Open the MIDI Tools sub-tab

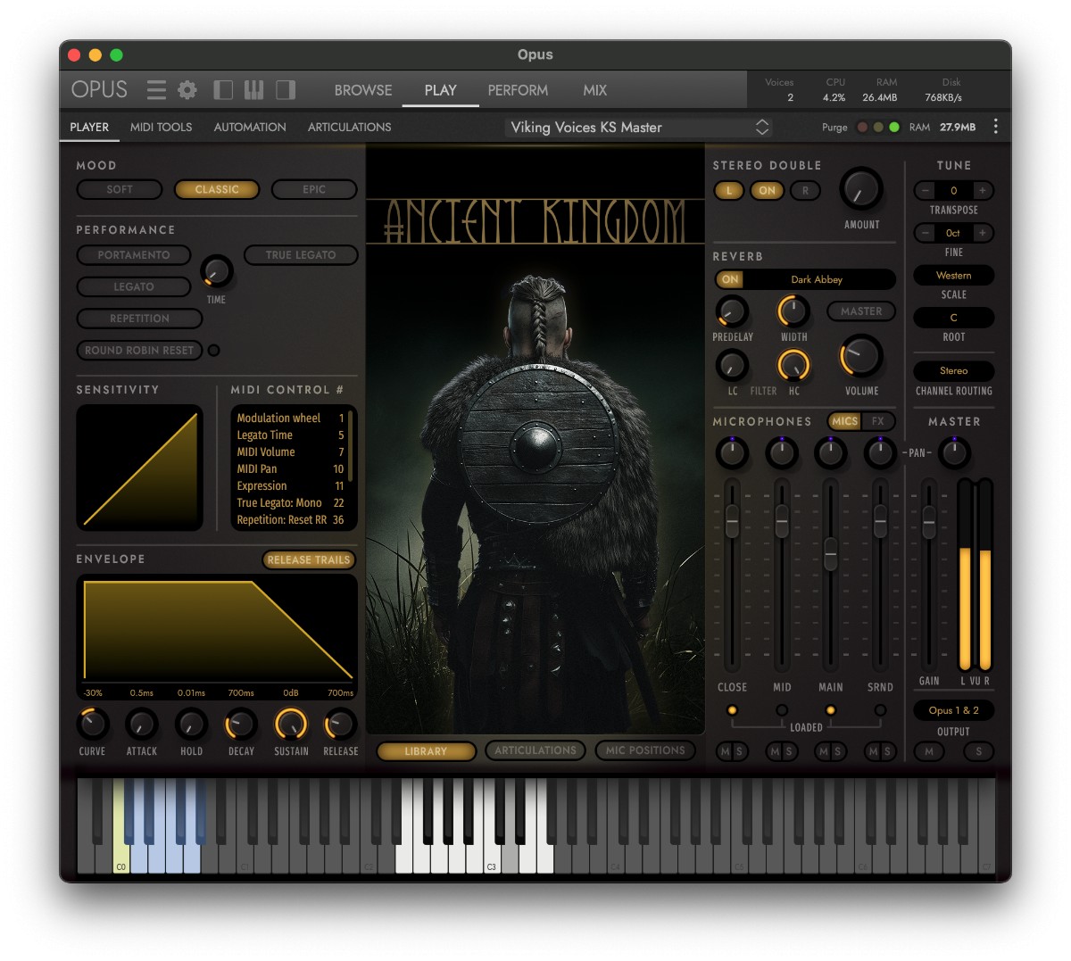(x=162, y=127)
